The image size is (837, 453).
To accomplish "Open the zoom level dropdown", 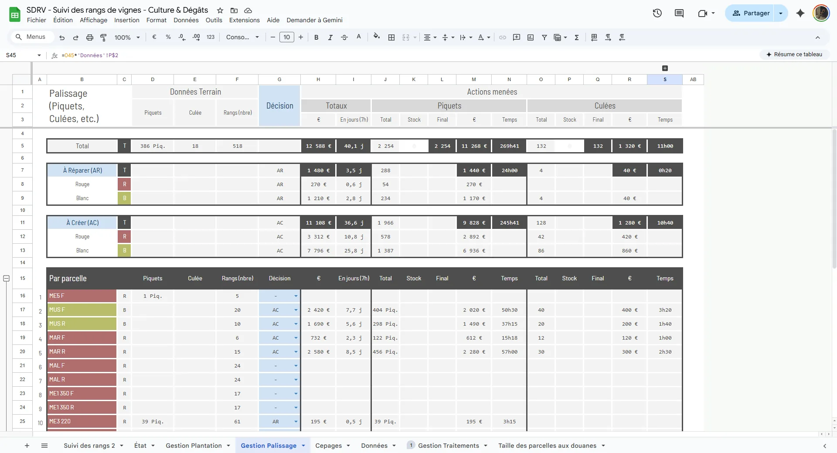I will pyautogui.click(x=127, y=37).
